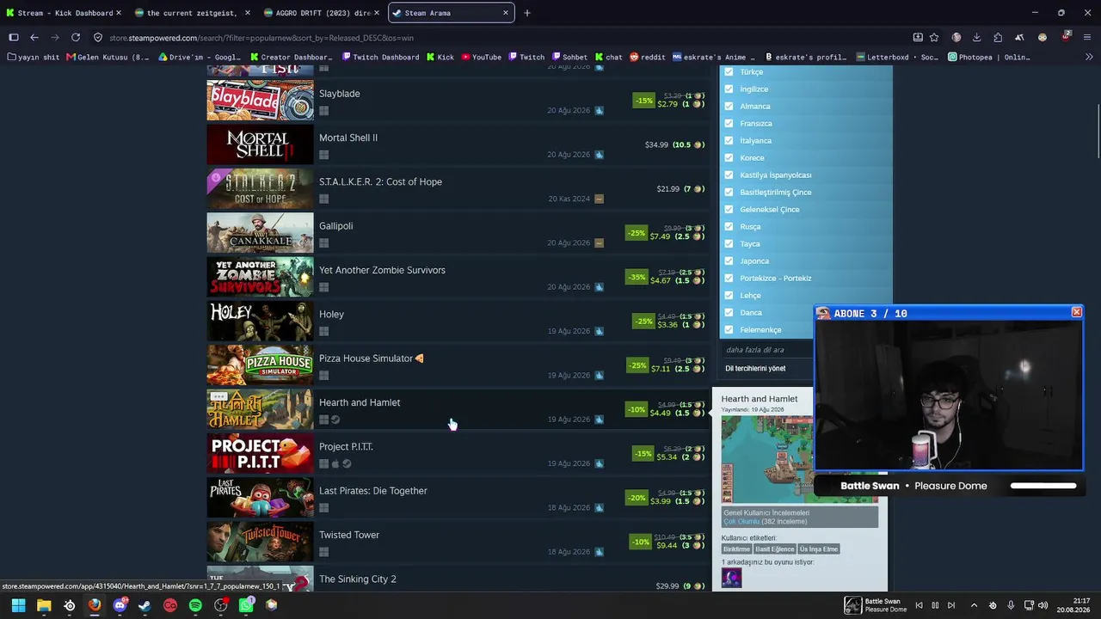Viewport: 1101px width, 619px height.
Task: Uncheck the Fransızca language filter
Action: (729, 124)
